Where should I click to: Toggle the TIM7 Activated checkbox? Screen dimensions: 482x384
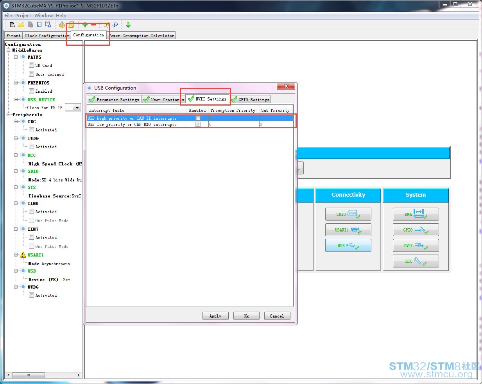32,237
